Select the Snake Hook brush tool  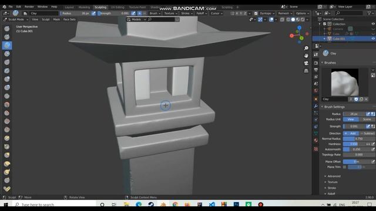[7, 172]
